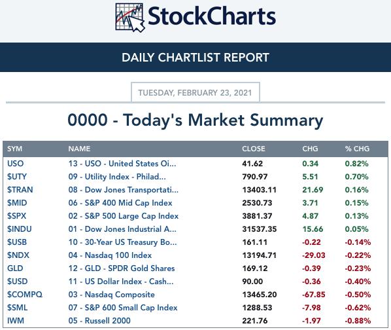Click the $INDU symbol link
391x330 pixels.
point(20,229)
